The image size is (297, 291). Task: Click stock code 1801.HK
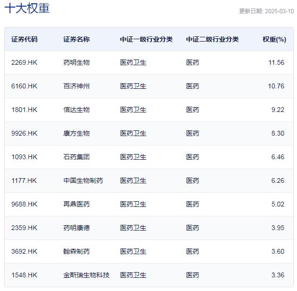pyautogui.click(x=24, y=110)
